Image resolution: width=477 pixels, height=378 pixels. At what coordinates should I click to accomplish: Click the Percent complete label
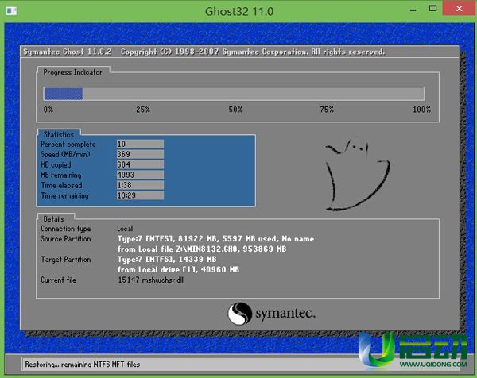(68, 144)
